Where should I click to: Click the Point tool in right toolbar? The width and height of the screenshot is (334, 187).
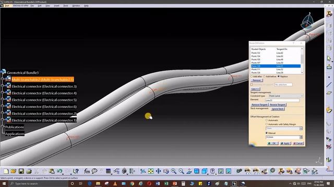point(329,77)
